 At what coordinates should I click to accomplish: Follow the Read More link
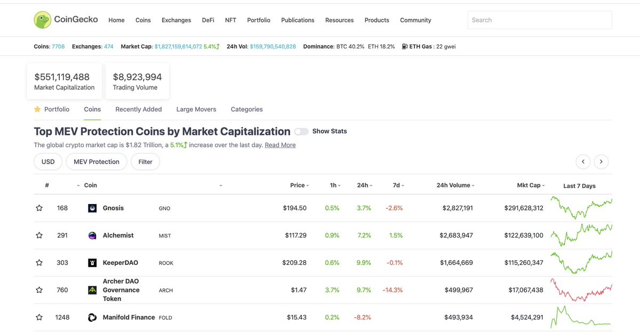[280, 145]
